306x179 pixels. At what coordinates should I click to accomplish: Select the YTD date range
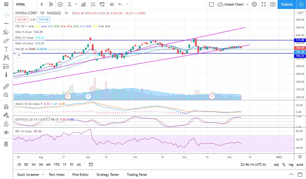point(57,164)
